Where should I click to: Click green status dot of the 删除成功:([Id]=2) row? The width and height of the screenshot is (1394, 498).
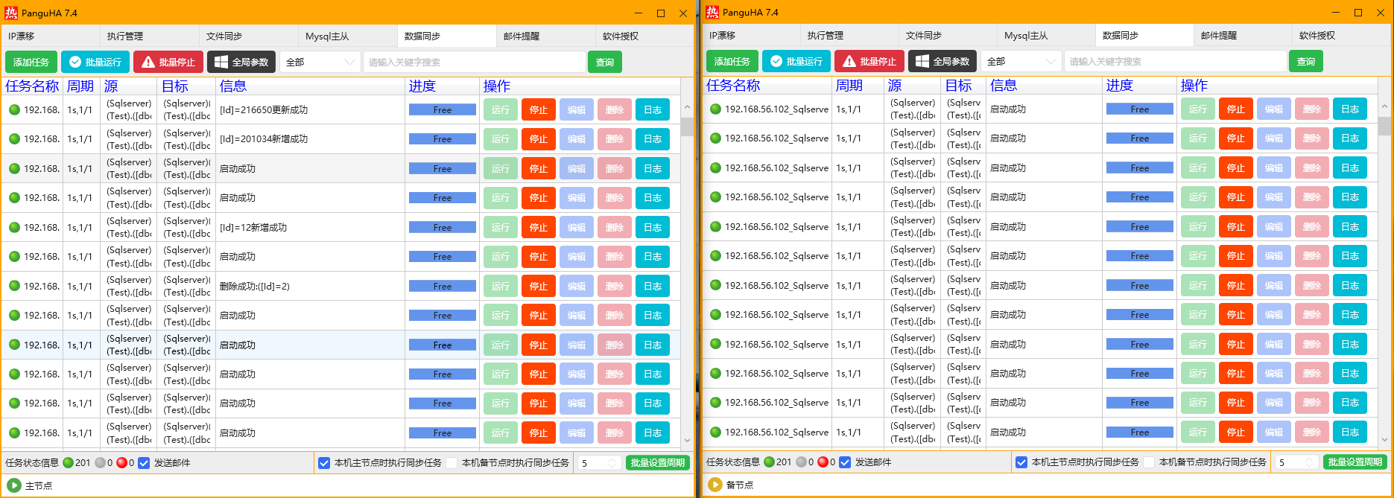click(x=14, y=286)
